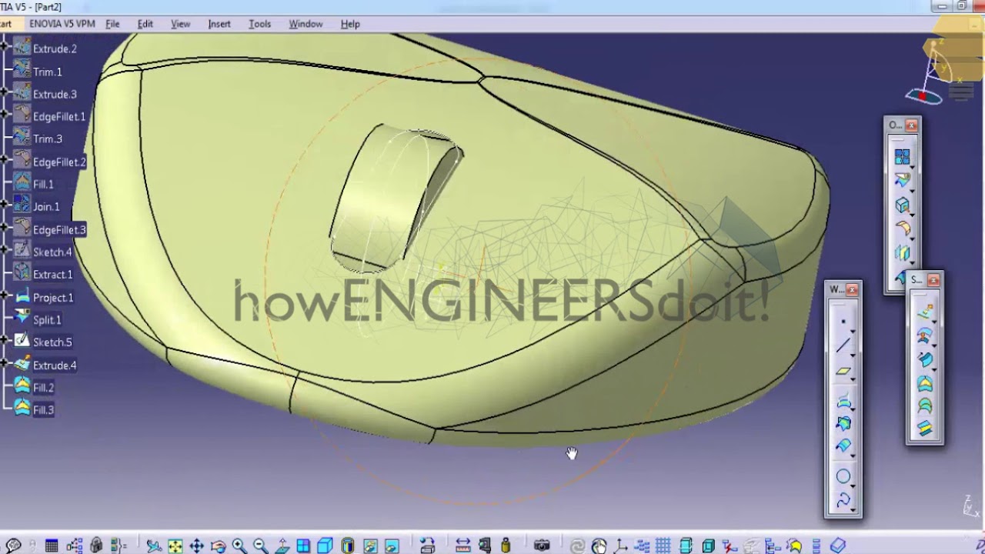The width and height of the screenshot is (985, 554).
Task: Select Fill.3 in the specification tree
Action: tap(43, 409)
